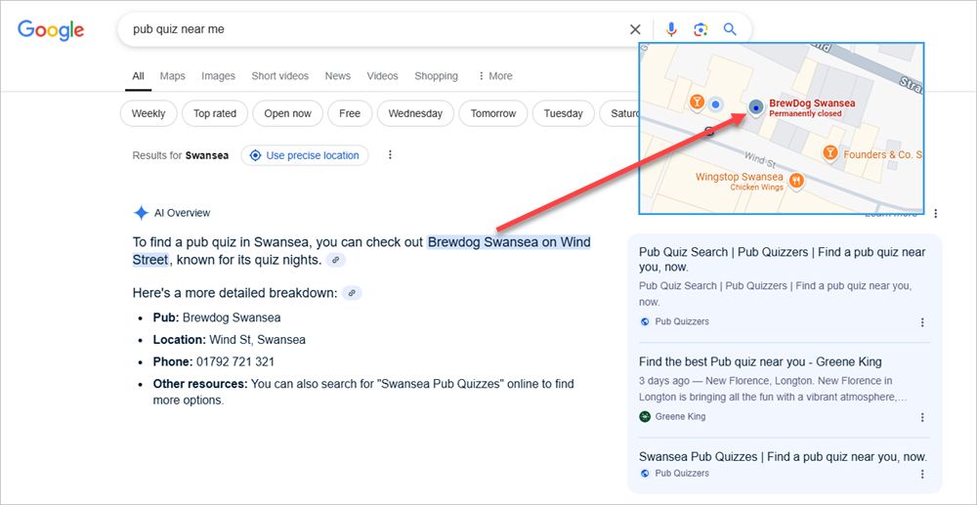
Task: Open Google Lens image search icon
Action: click(x=701, y=29)
